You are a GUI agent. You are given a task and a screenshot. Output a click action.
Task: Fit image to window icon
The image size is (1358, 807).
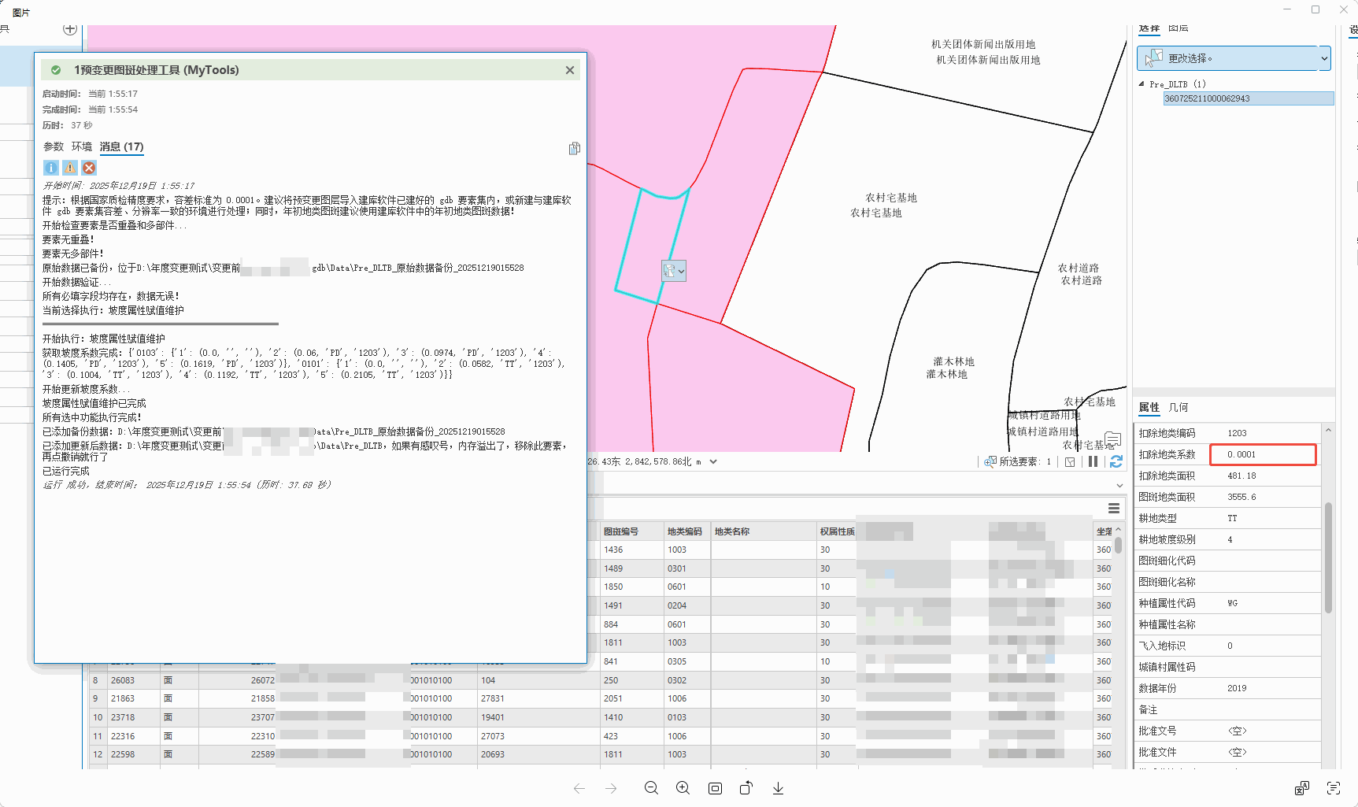coord(715,788)
